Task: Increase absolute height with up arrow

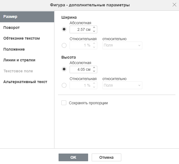Action: coord(94,68)
